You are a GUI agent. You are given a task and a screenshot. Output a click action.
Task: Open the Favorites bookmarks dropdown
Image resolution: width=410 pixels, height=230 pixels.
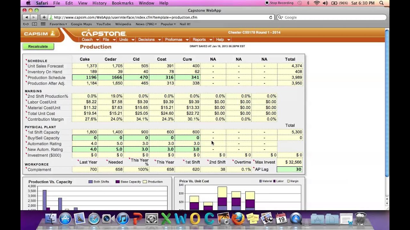[x=58, y=24]
